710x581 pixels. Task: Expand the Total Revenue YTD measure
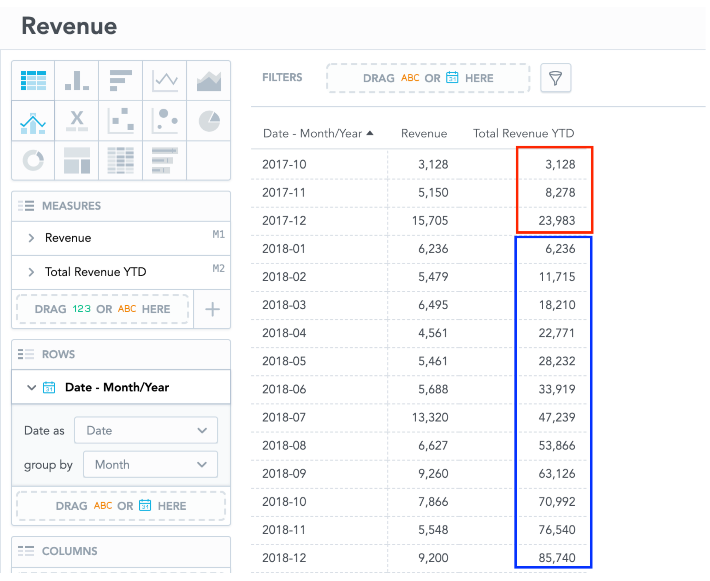pos(31,272)
